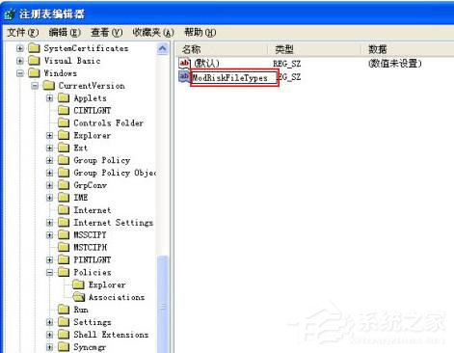Open the 编辑(E) menu
Screen dimensions: 454x353
(65, 32)
